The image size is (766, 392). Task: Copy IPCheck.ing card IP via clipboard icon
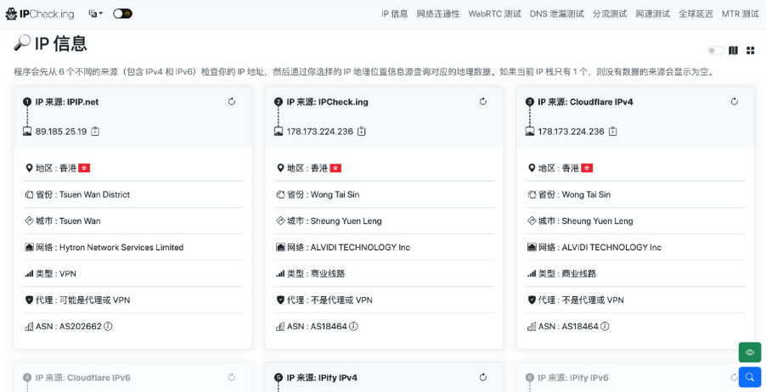coord(362,132)
